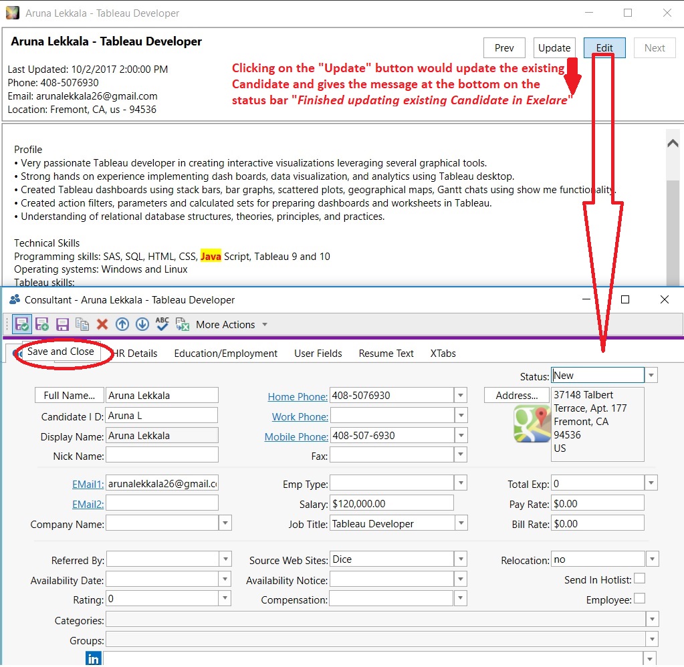Click into the Candidate I D field
This screenshot has width=684, height=667.
click(162, 416)
